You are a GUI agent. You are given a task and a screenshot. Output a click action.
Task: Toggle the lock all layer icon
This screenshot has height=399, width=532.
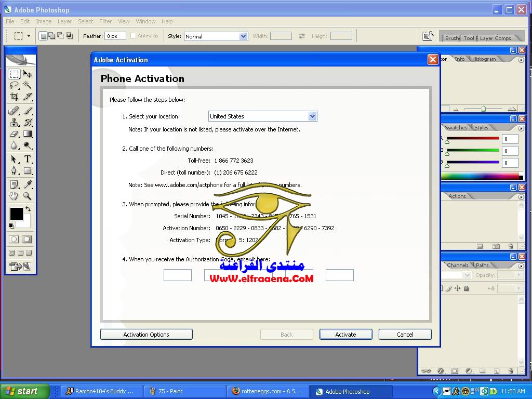[467, 288]
